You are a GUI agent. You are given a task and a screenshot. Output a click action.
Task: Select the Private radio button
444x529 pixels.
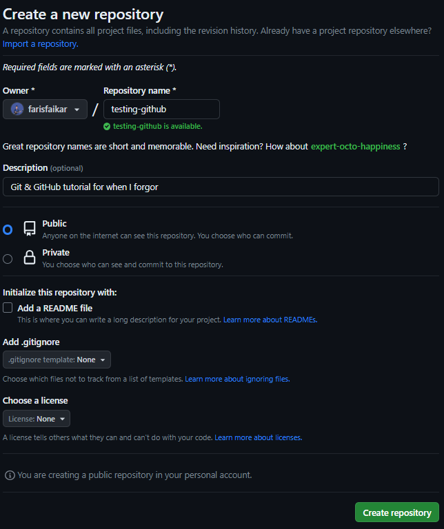coord(8,259)
